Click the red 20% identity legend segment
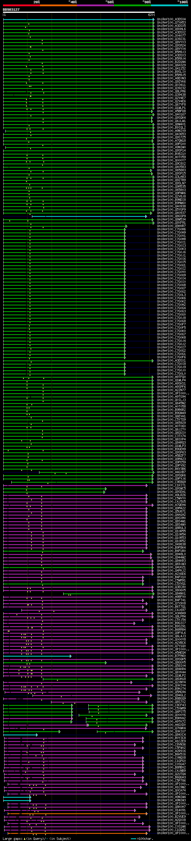The height and width of the screenshot is (841, 191). tap(21, 5)
